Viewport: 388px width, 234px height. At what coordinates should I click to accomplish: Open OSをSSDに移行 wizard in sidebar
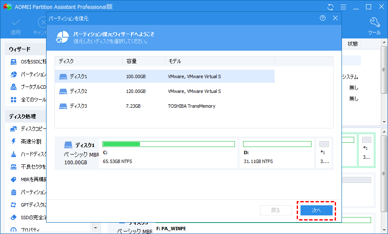coord(28,62)
